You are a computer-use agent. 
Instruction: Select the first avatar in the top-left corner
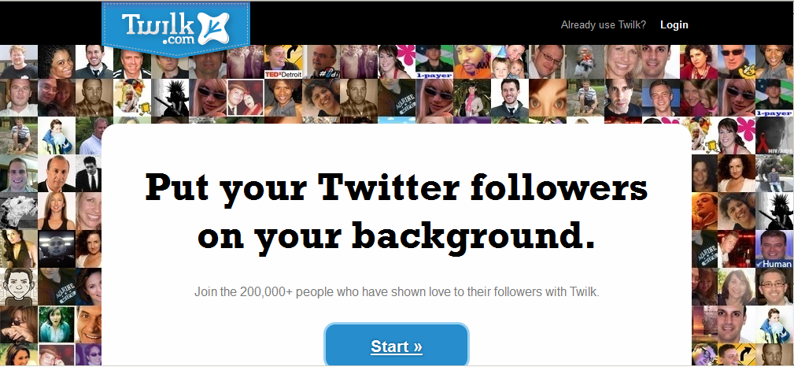pyautogui.click(x=19, y=62)
